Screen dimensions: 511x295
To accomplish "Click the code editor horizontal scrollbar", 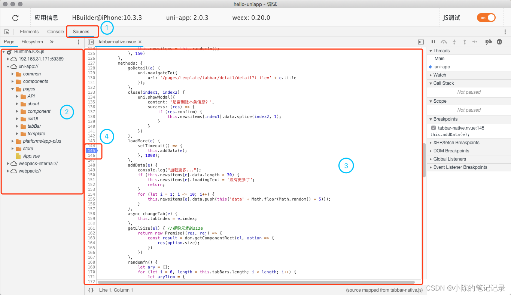I will [x=256, y=282].
